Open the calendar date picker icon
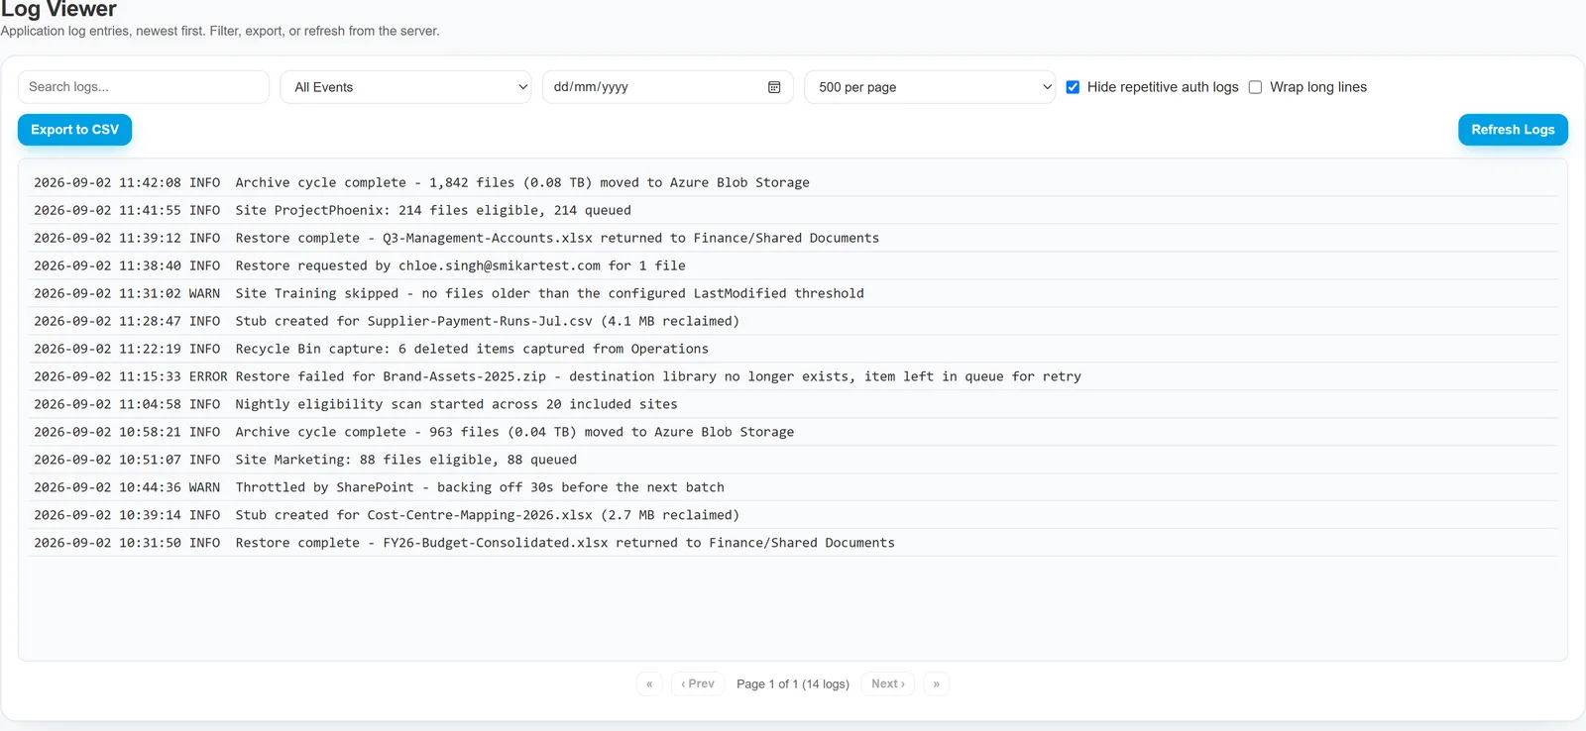The image size is (1586, 731). coord(774,87)
